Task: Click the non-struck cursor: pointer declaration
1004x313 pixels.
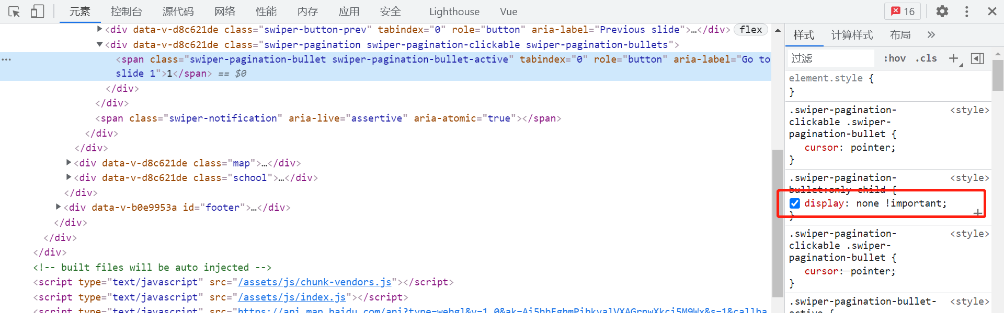Action: click(x=850, y=148)
